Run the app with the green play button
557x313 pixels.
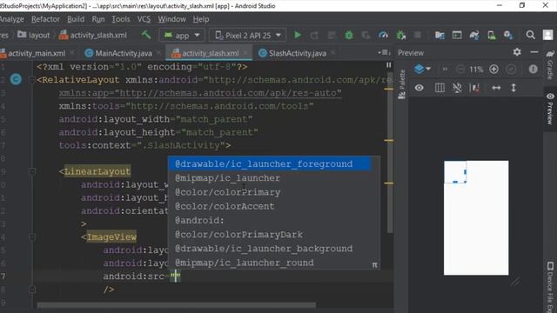coord(298,35)
